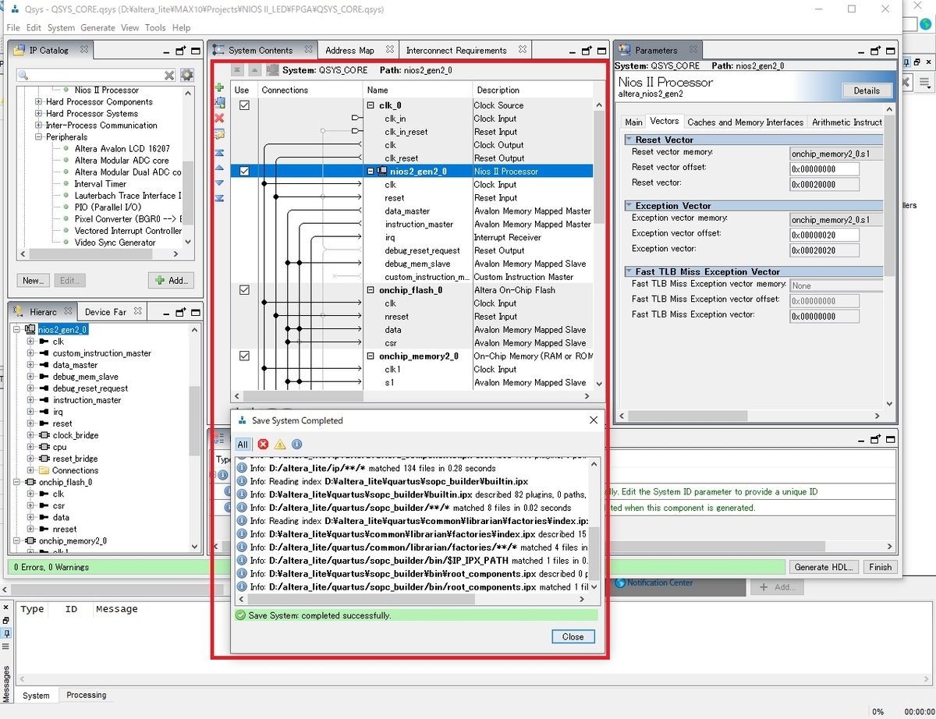Screen dimensions: 936x719
Task: Click the red X remove component icon
Action: pyautogui.click(x=219, y=119)
